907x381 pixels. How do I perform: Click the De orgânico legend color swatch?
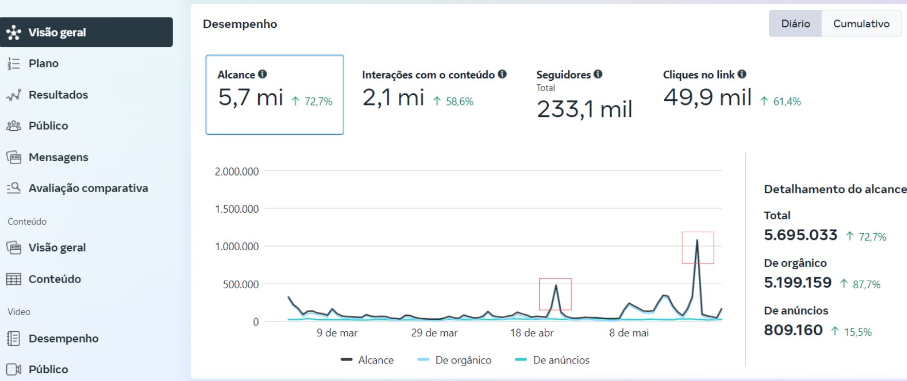[423, 360]
